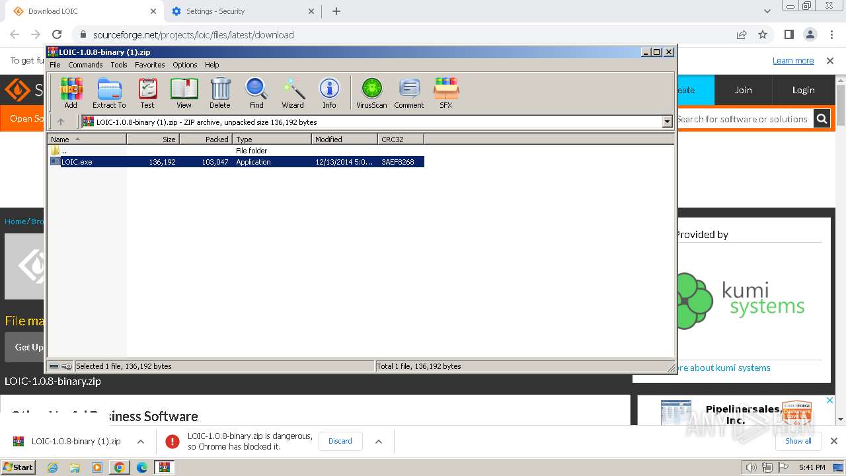Open File Explorer from taskbar
Image resolution: width=846 pixels, height=476 pixels.
tap(75, 467)
